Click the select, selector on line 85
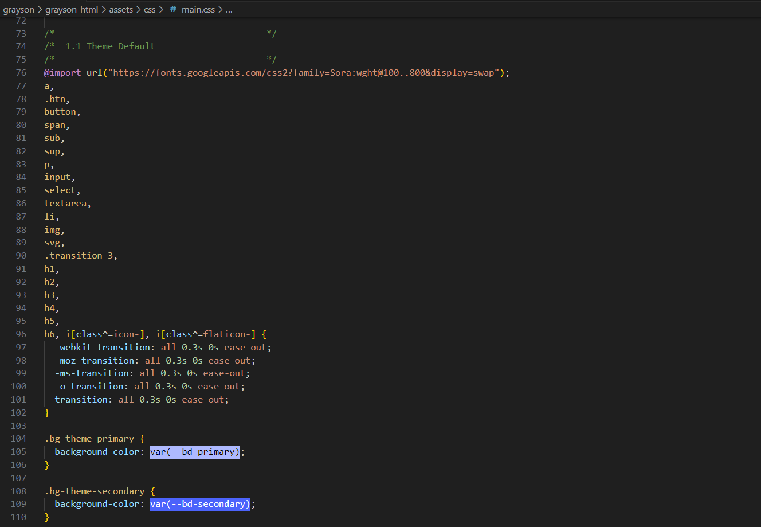761x527 pixels. pyautogui.click(x=62, y=190)
